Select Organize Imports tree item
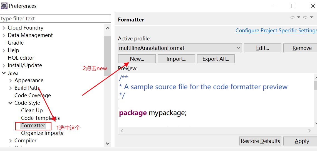The image size is (317, 151). coord(42,133)
